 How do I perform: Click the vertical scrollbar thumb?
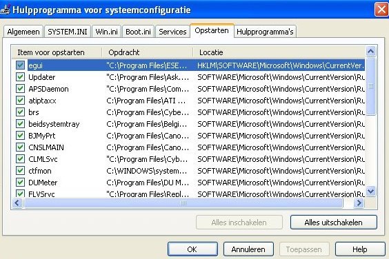(x=370, y=86)
